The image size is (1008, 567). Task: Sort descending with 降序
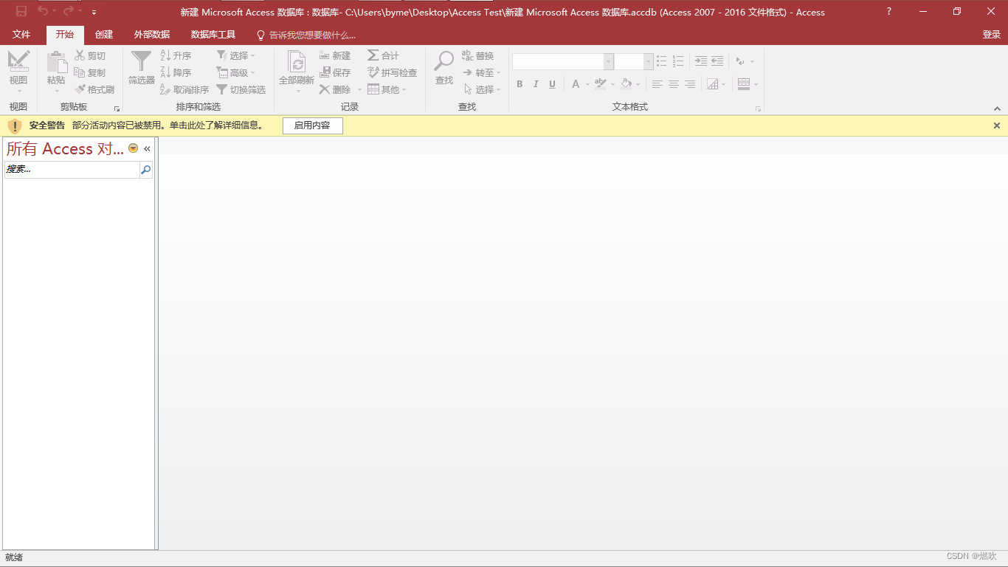176,72
